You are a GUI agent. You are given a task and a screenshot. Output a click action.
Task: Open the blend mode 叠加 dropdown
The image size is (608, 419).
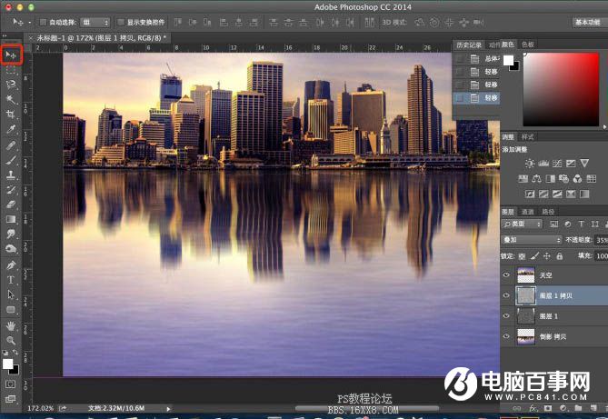pos(532,240)
